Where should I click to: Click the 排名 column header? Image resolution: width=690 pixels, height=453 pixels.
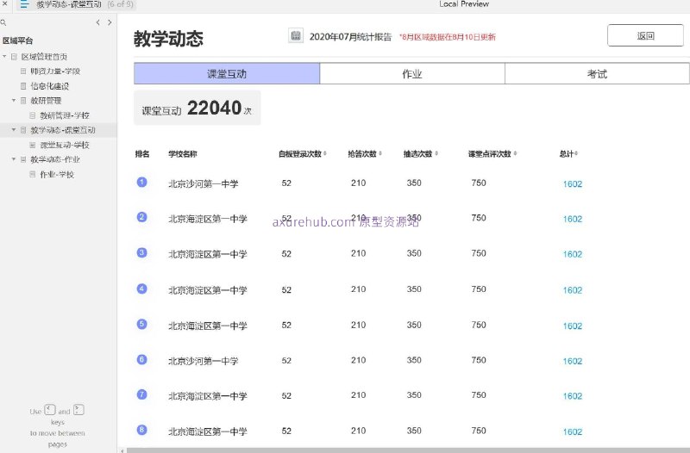pos(142,154)
